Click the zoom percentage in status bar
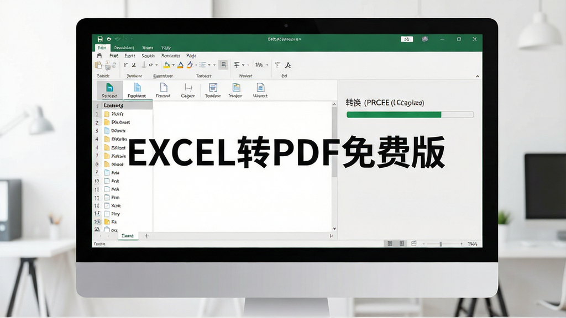566x318 pixels. (x=472, y=244)
